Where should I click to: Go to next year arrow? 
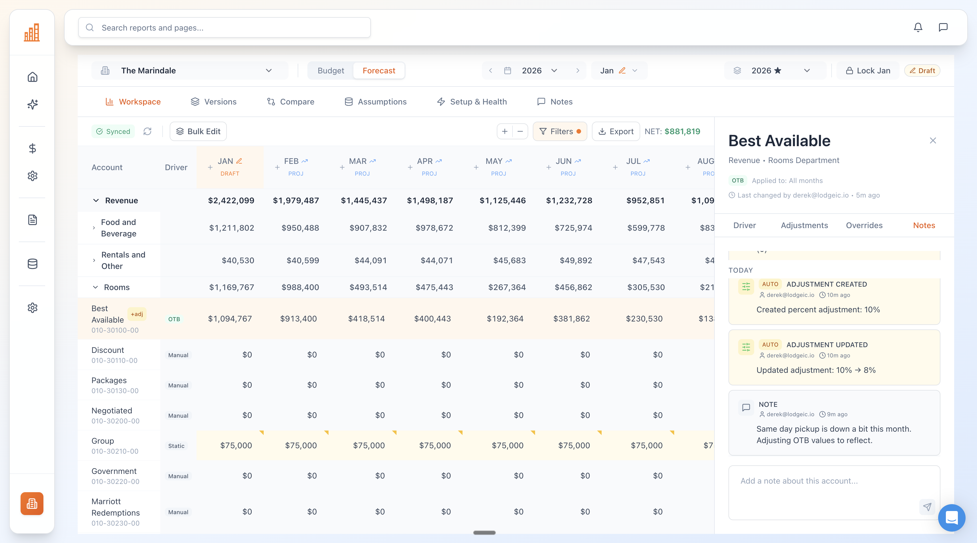tap(578, 71)
